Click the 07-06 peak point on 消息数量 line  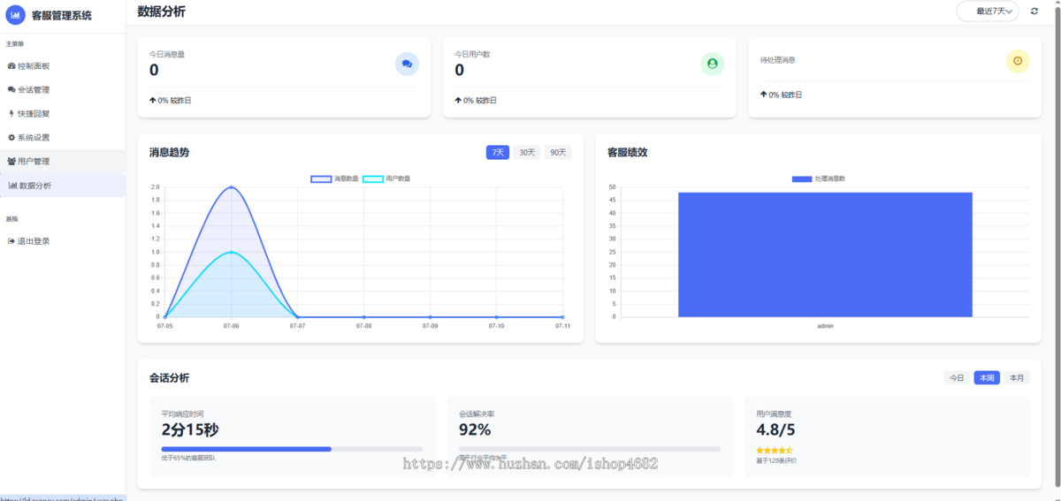(x=231, y=187)
